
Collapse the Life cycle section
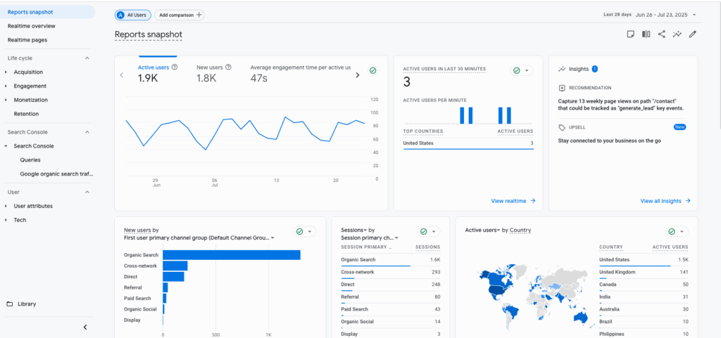(x=87, y=58)
